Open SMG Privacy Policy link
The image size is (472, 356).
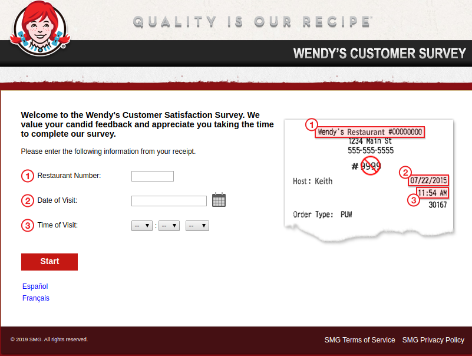coord(433,339)
